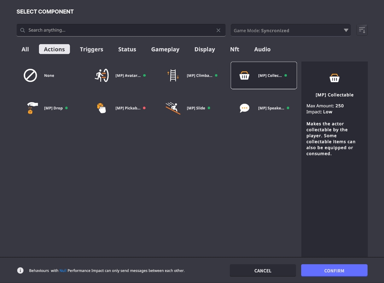Pick the [MP] Collectable basket icon
The height and width of the screenshot is (283, 384).
coord(244,76)
